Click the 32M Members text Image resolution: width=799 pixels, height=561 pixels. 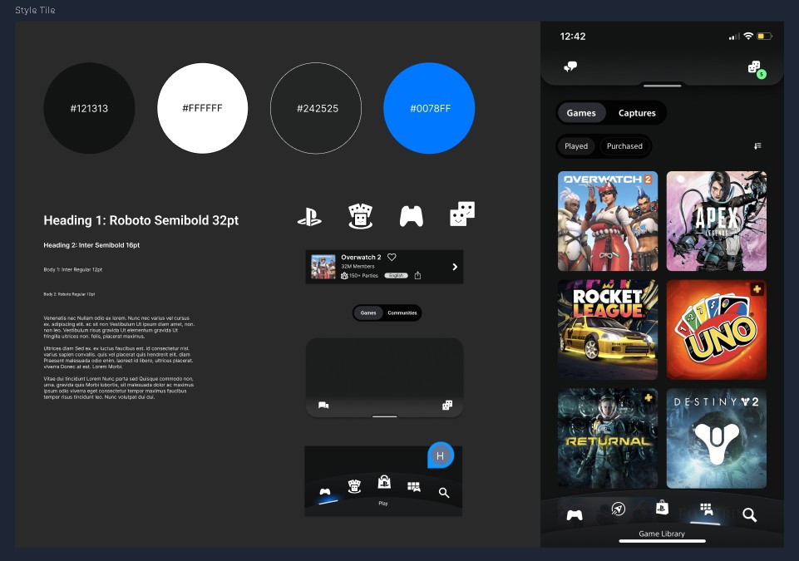pyautogui.click(x=358, y=267)
